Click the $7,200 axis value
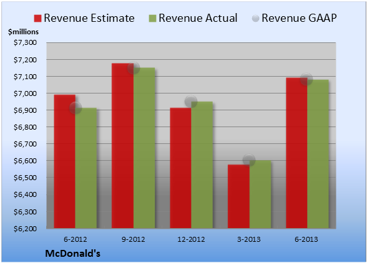367x263 pixels. 25,60
